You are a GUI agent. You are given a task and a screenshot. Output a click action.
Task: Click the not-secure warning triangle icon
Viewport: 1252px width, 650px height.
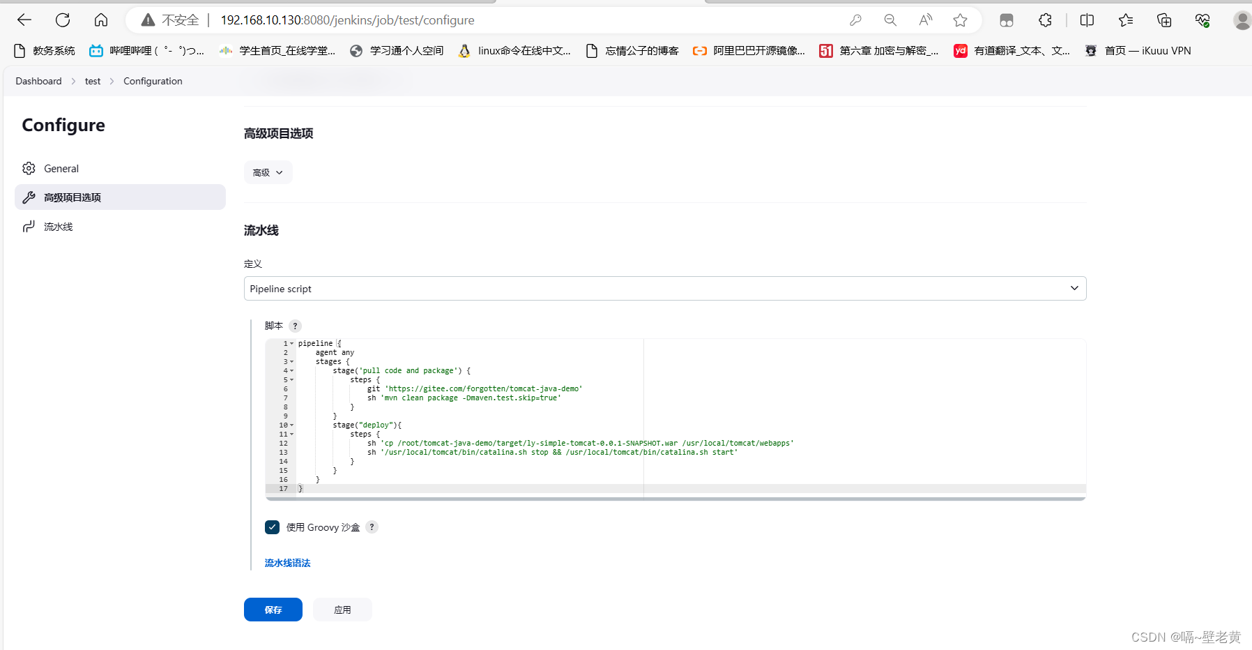coord(148,20)
